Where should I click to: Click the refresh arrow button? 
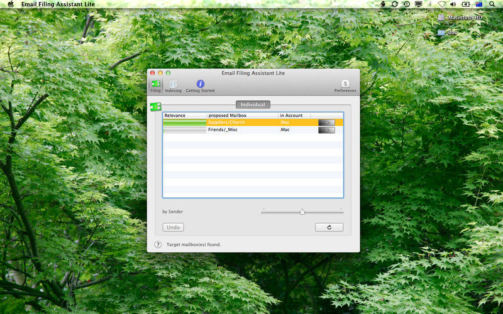tap(329, 227)
